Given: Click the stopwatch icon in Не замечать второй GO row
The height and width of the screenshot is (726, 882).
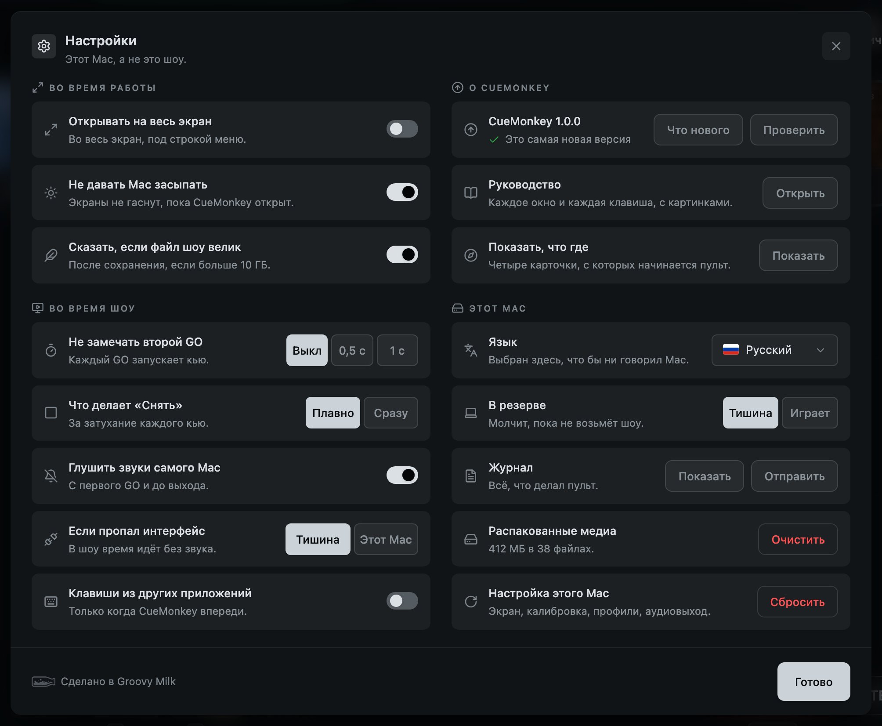Looking at the screenshot, I should click(51, 350).
